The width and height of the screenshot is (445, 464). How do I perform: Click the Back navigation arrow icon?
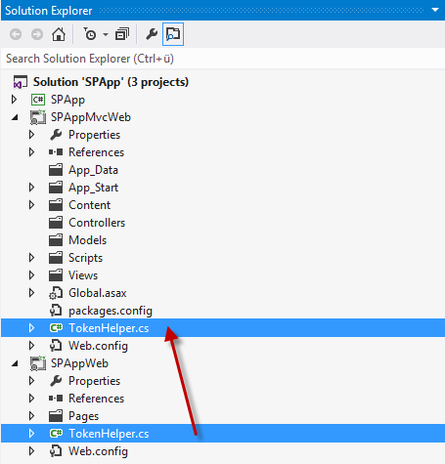coord(16,34)
